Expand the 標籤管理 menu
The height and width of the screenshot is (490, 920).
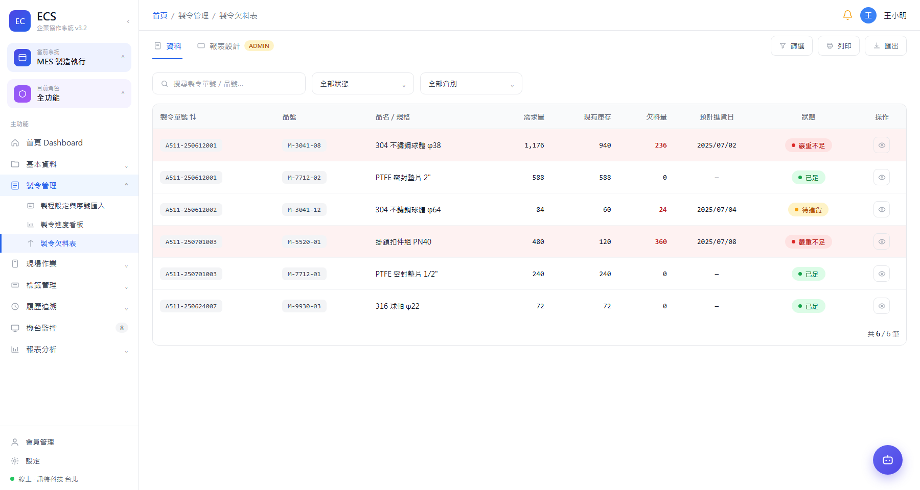pos(69,285)
